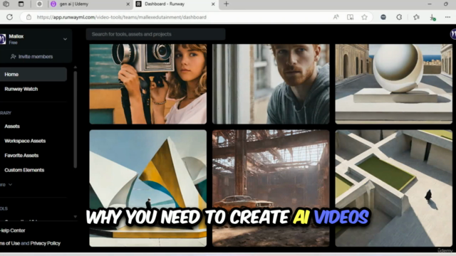Viewport: 456px width, 256px height.
Task: Select the Dashboard - Runway tab
Action: 176,4
